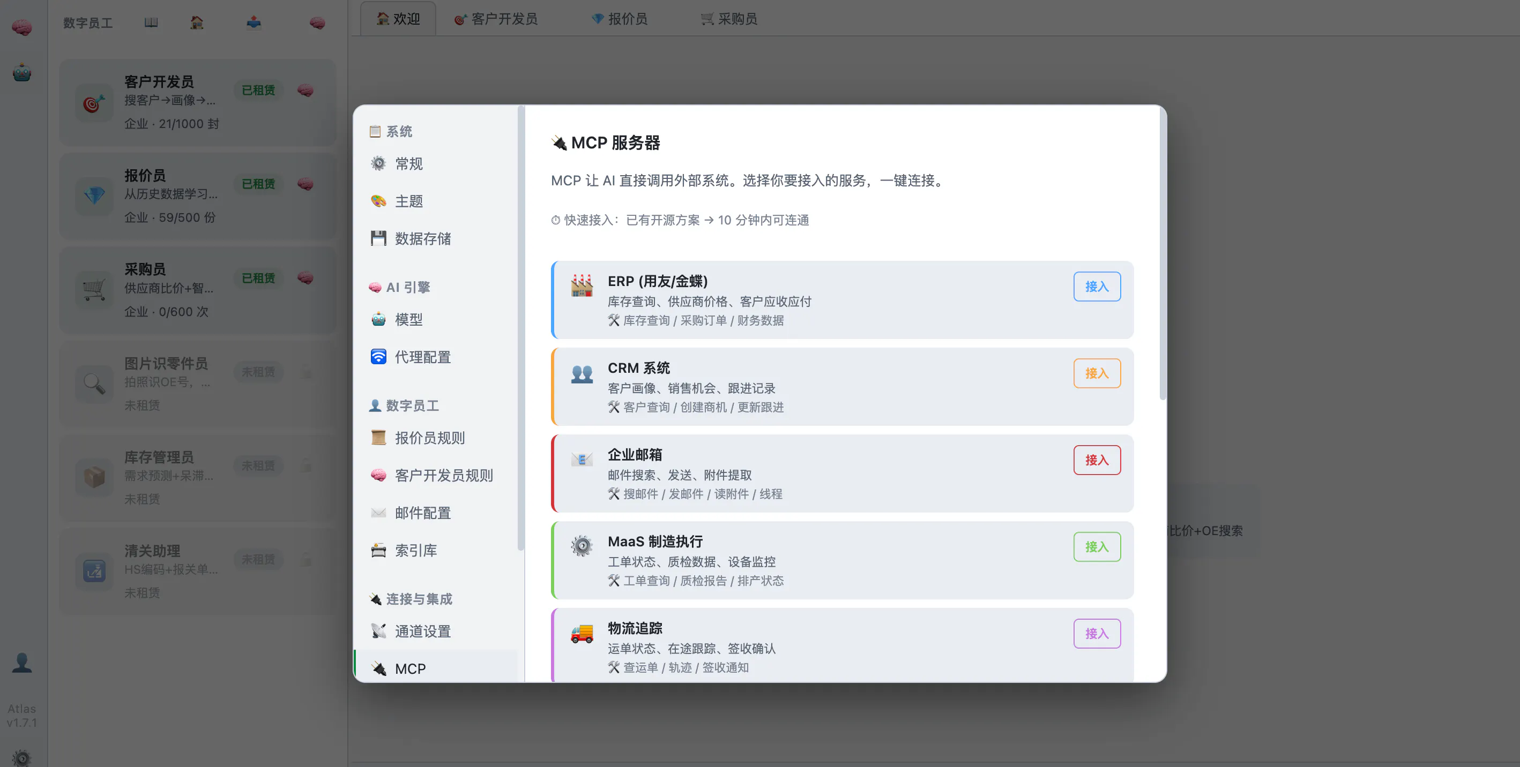
Task: Click 企业 · 0/600 次 usage text
Action: [x=166, y=311]
